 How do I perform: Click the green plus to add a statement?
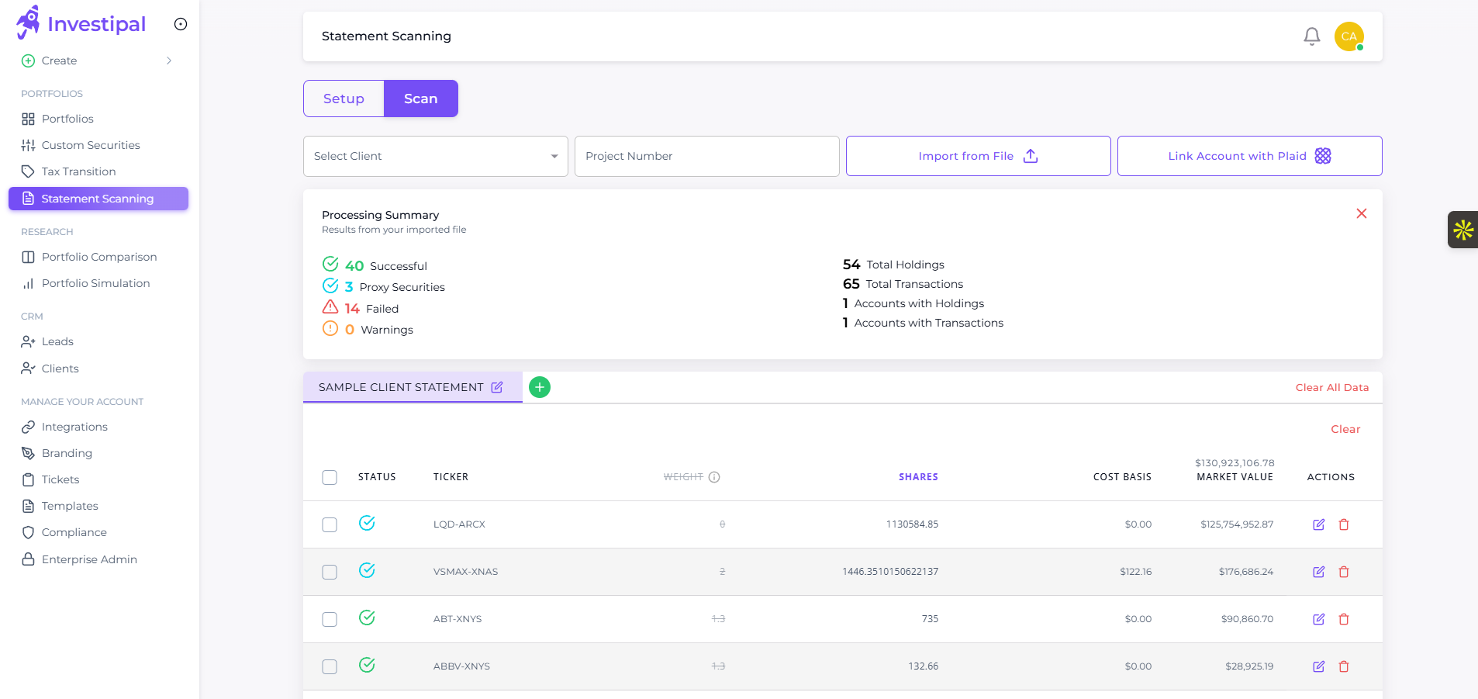pyautogui.click(x=539, y=386)
